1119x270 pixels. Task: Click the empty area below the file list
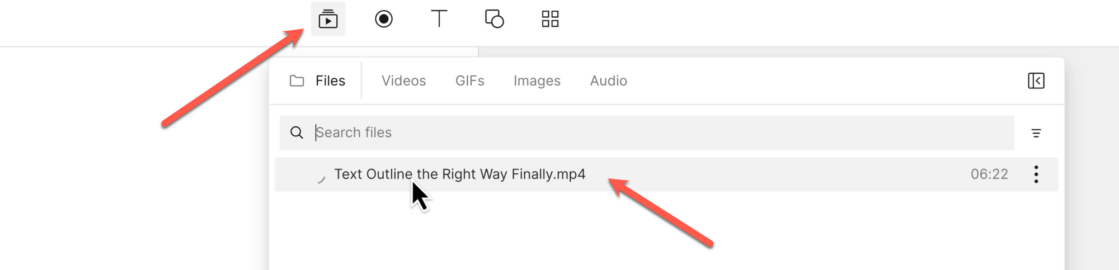[666, 235]
